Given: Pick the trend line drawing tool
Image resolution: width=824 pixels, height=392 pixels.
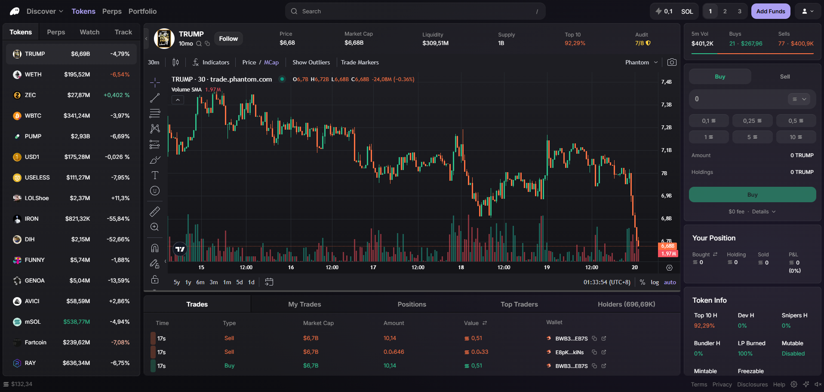Looking at the screenshot, I should coord(155,98).
